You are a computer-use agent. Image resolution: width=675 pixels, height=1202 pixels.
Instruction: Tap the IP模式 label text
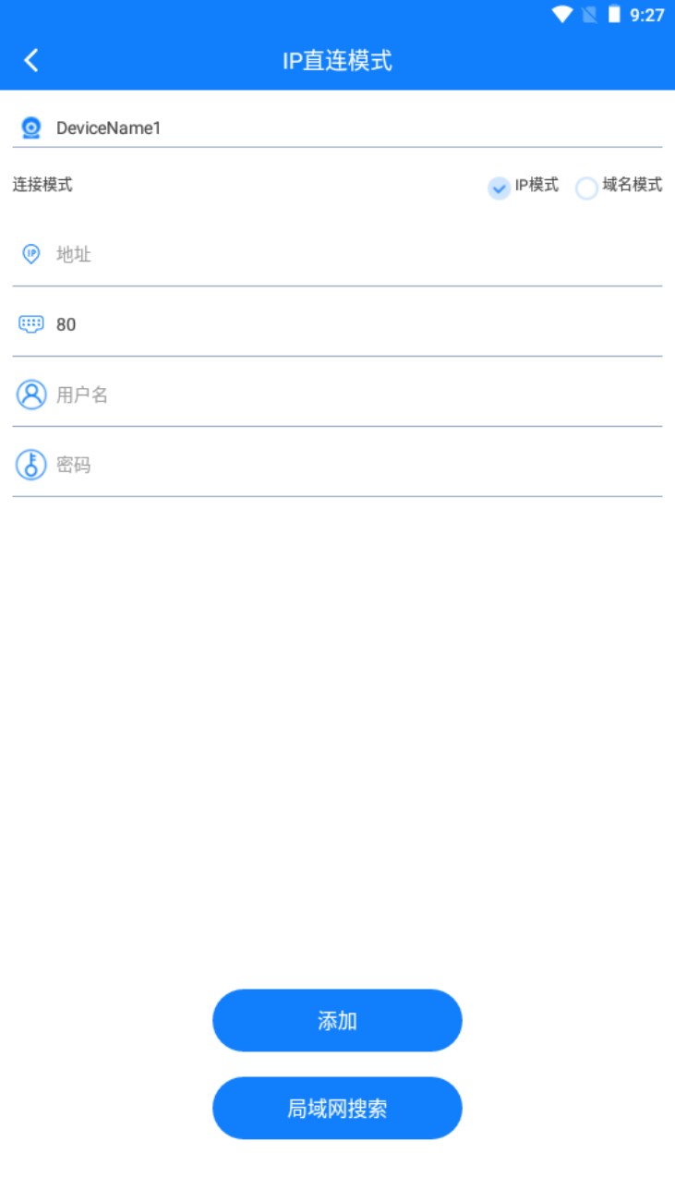(536, 185)
